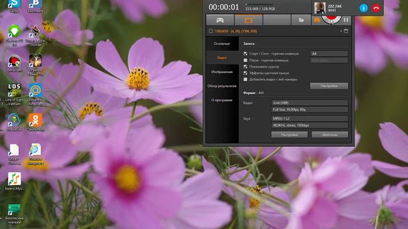408x229 pixels.
Task: Toggle the Старт/Стоп hotkey checkbox
Action: [245, 53]
